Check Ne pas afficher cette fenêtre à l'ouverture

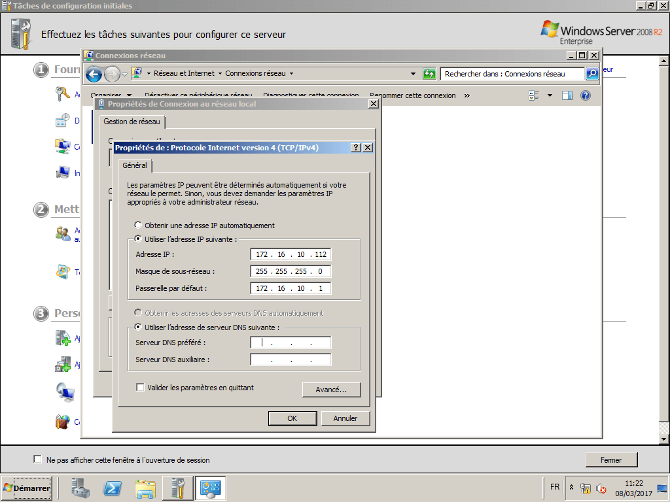pos(37,459)
